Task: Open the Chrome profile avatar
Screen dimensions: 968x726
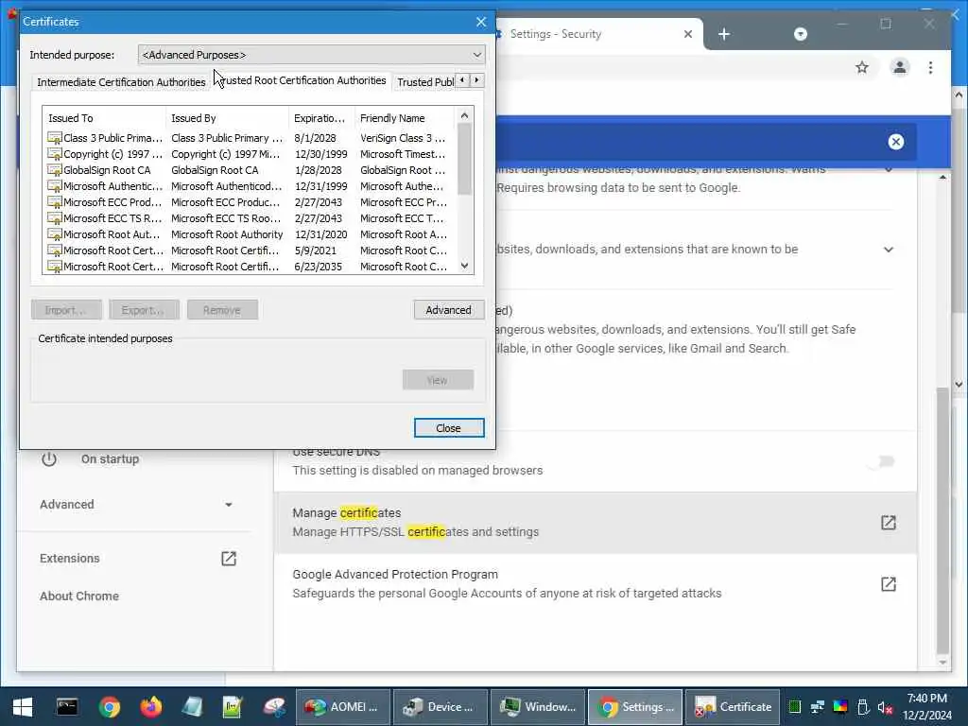Action: coord(900,67)
